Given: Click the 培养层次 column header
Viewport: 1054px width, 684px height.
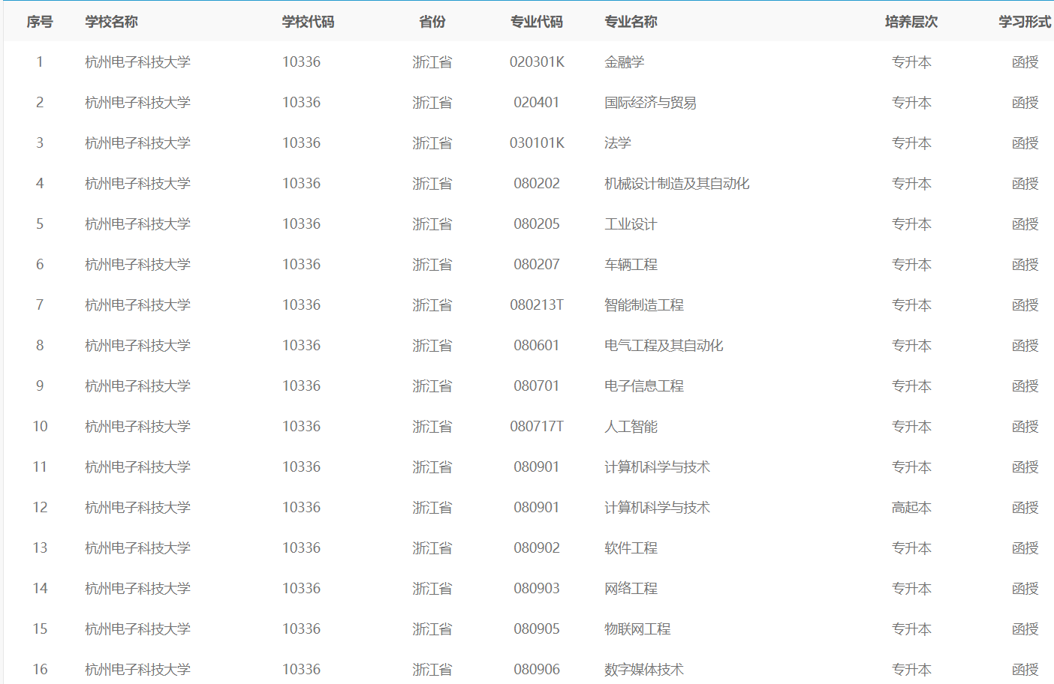Looking at the screenshot, I should 911,22.
